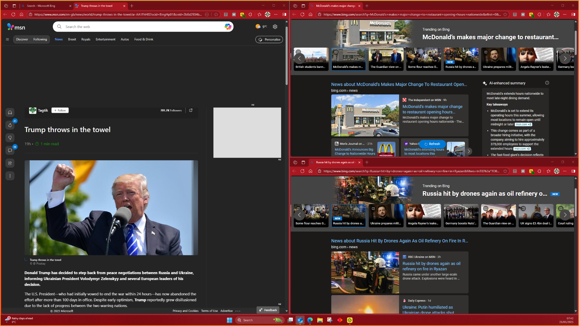Open the Task View icon on the taskbar
Image resolution: width=579 pixels, height=326 pixels.
(290, 320)
